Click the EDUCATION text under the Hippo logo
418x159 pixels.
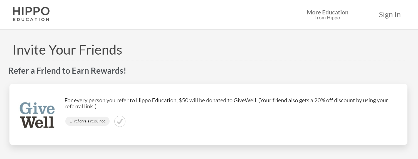click(x=31, y=20)
